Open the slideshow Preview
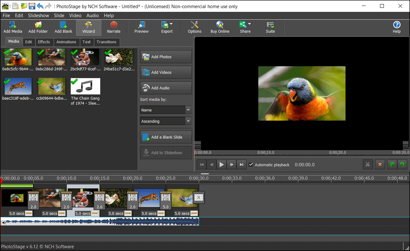Viewport: 410px width, 251px height. pos(142,27)
